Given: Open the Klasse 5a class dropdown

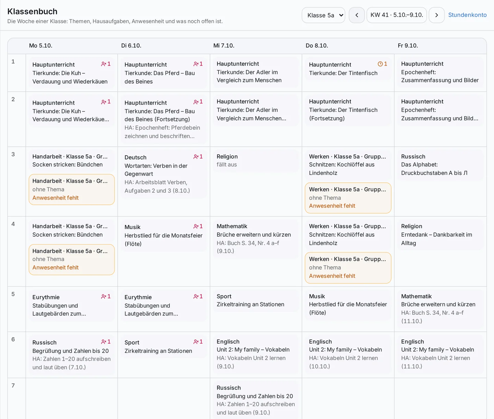Looking at the screenshot, I should click(324, 15).
